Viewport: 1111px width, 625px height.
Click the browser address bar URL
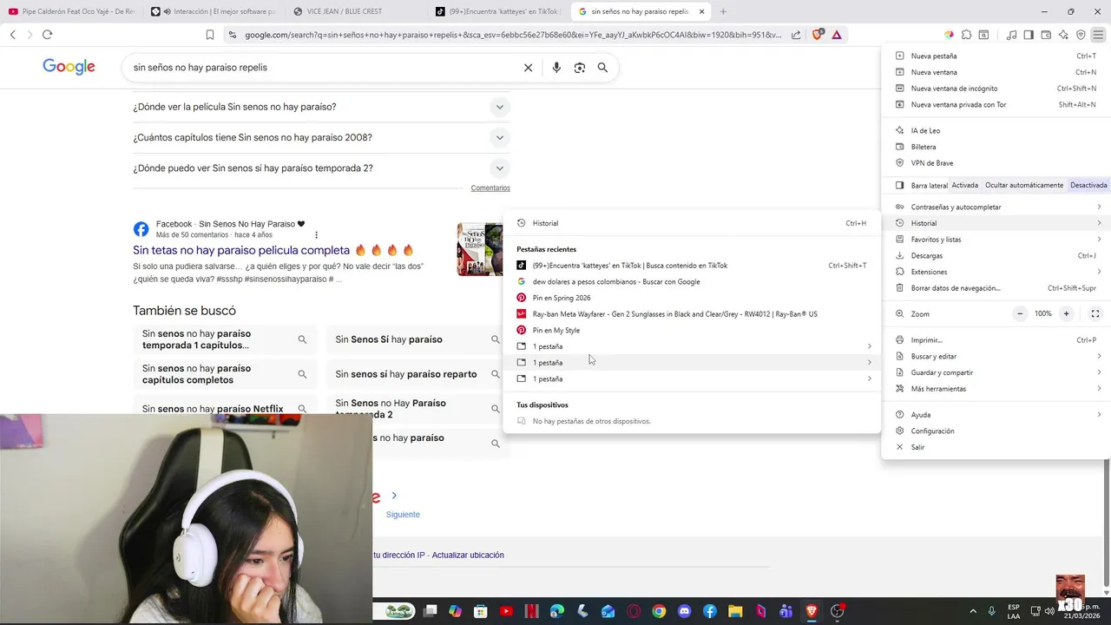pyautogui.click(x=512, y=35)
